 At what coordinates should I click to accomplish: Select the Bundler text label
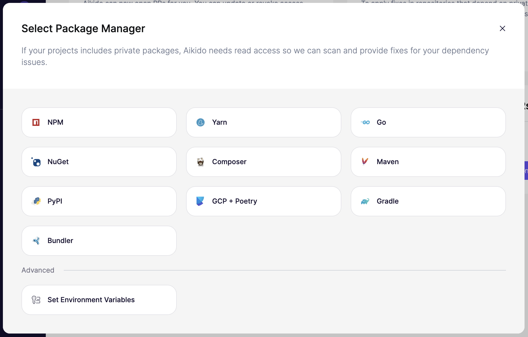tap(60, 241)
